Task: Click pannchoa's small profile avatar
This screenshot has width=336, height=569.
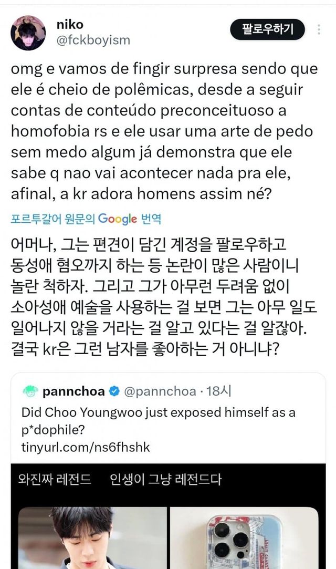Action: coord(31,391)
